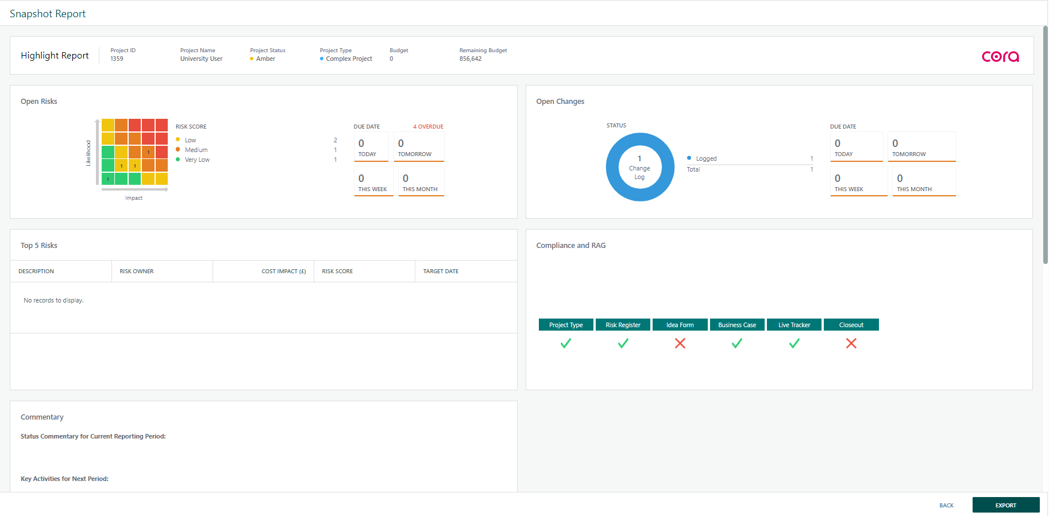Click the orange risk matrix cell showing 1
The width and height of the screenshot is (1049, 516).
pos(148,152)
